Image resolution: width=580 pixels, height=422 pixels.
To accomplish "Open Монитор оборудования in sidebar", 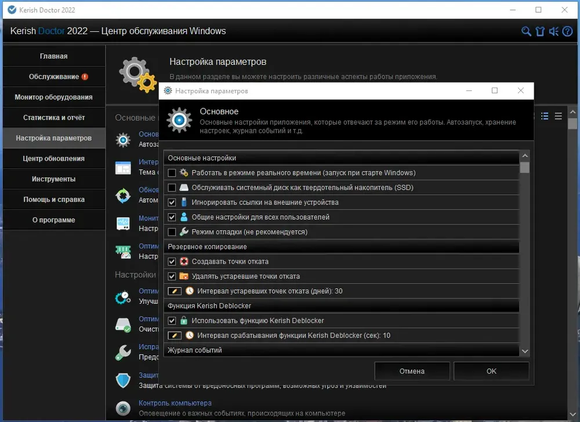I will coord(54,97).
